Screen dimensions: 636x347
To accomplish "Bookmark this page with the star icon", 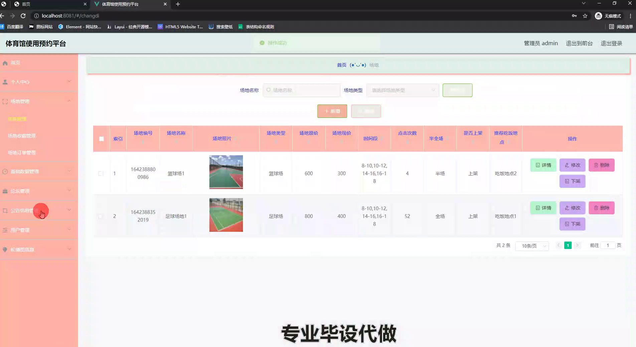I will pos(585,16).
